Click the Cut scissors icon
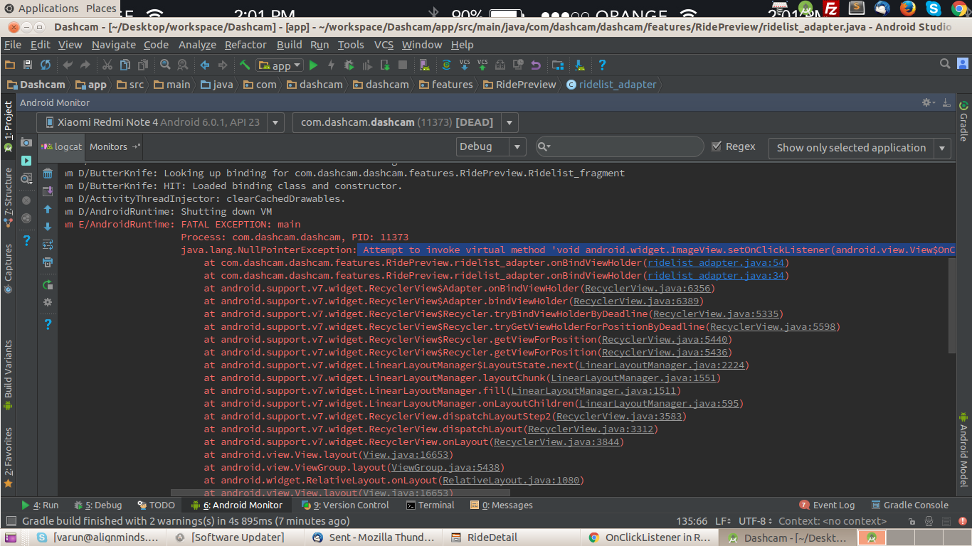Viewport: 972px width, 546px height. click(x=107, y=65)
